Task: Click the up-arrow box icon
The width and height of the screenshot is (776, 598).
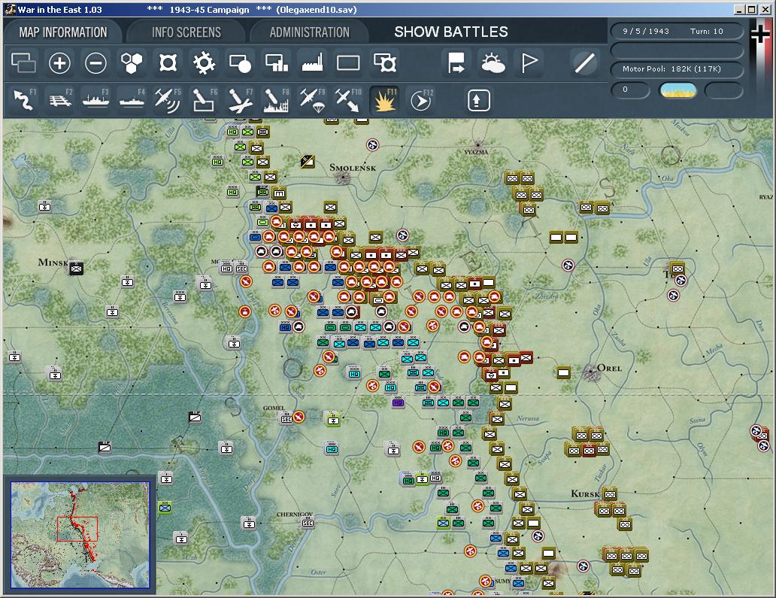Action: pyautogui.click(x=478, y=100)
